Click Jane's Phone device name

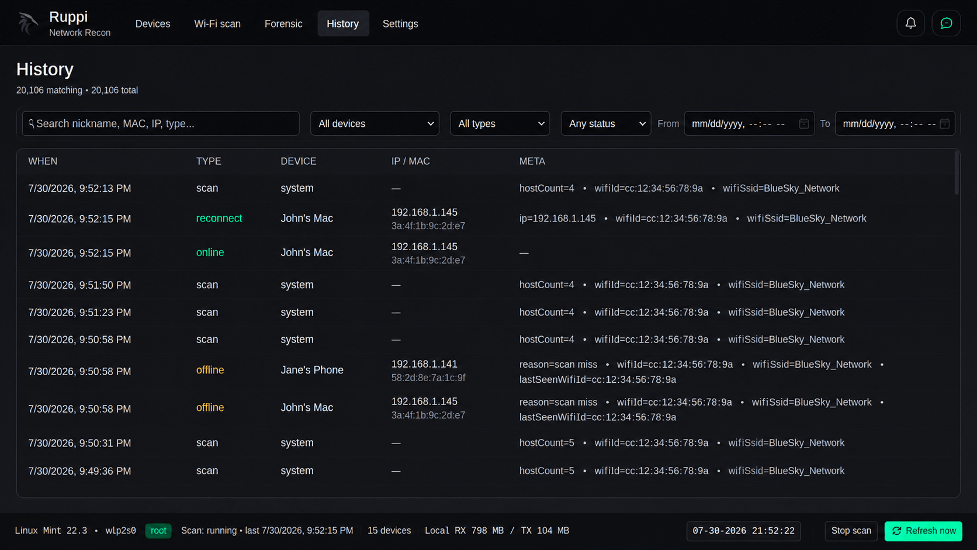(312, 370)
